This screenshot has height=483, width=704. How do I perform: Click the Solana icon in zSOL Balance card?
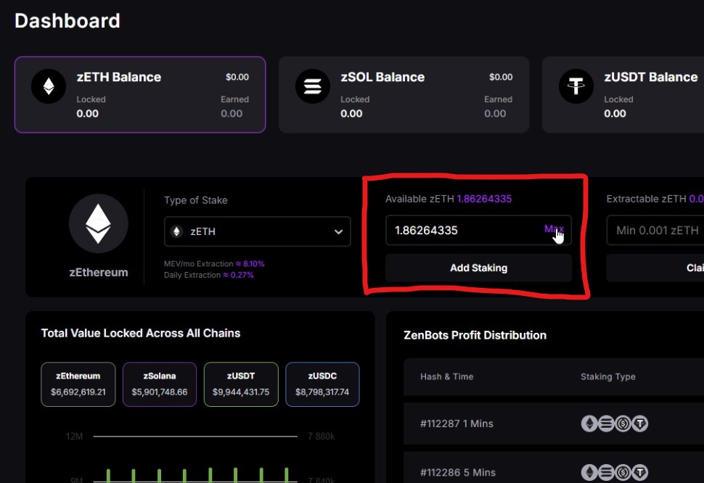[x=313, y=86]
